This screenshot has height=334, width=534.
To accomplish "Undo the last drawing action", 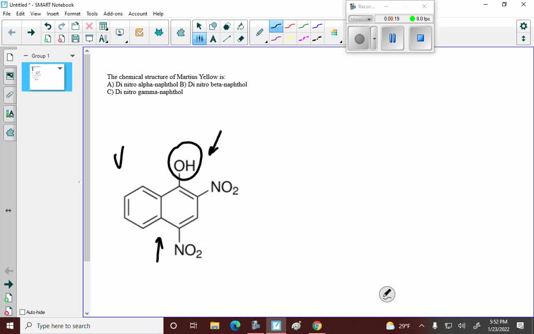I will [47, 25].
